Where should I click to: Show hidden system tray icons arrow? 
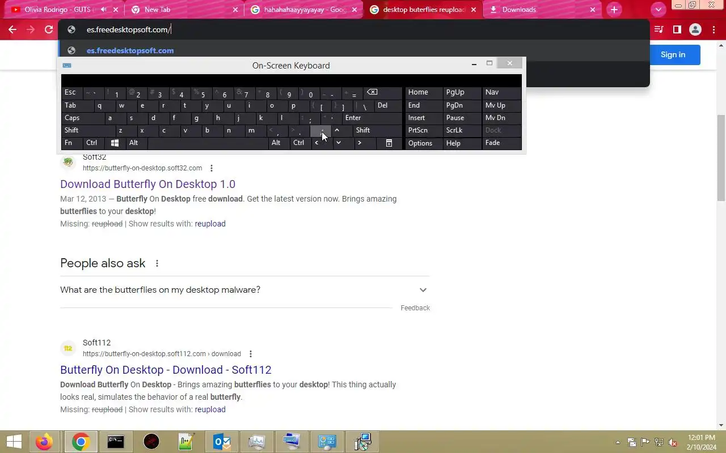[x=618, y=442]
